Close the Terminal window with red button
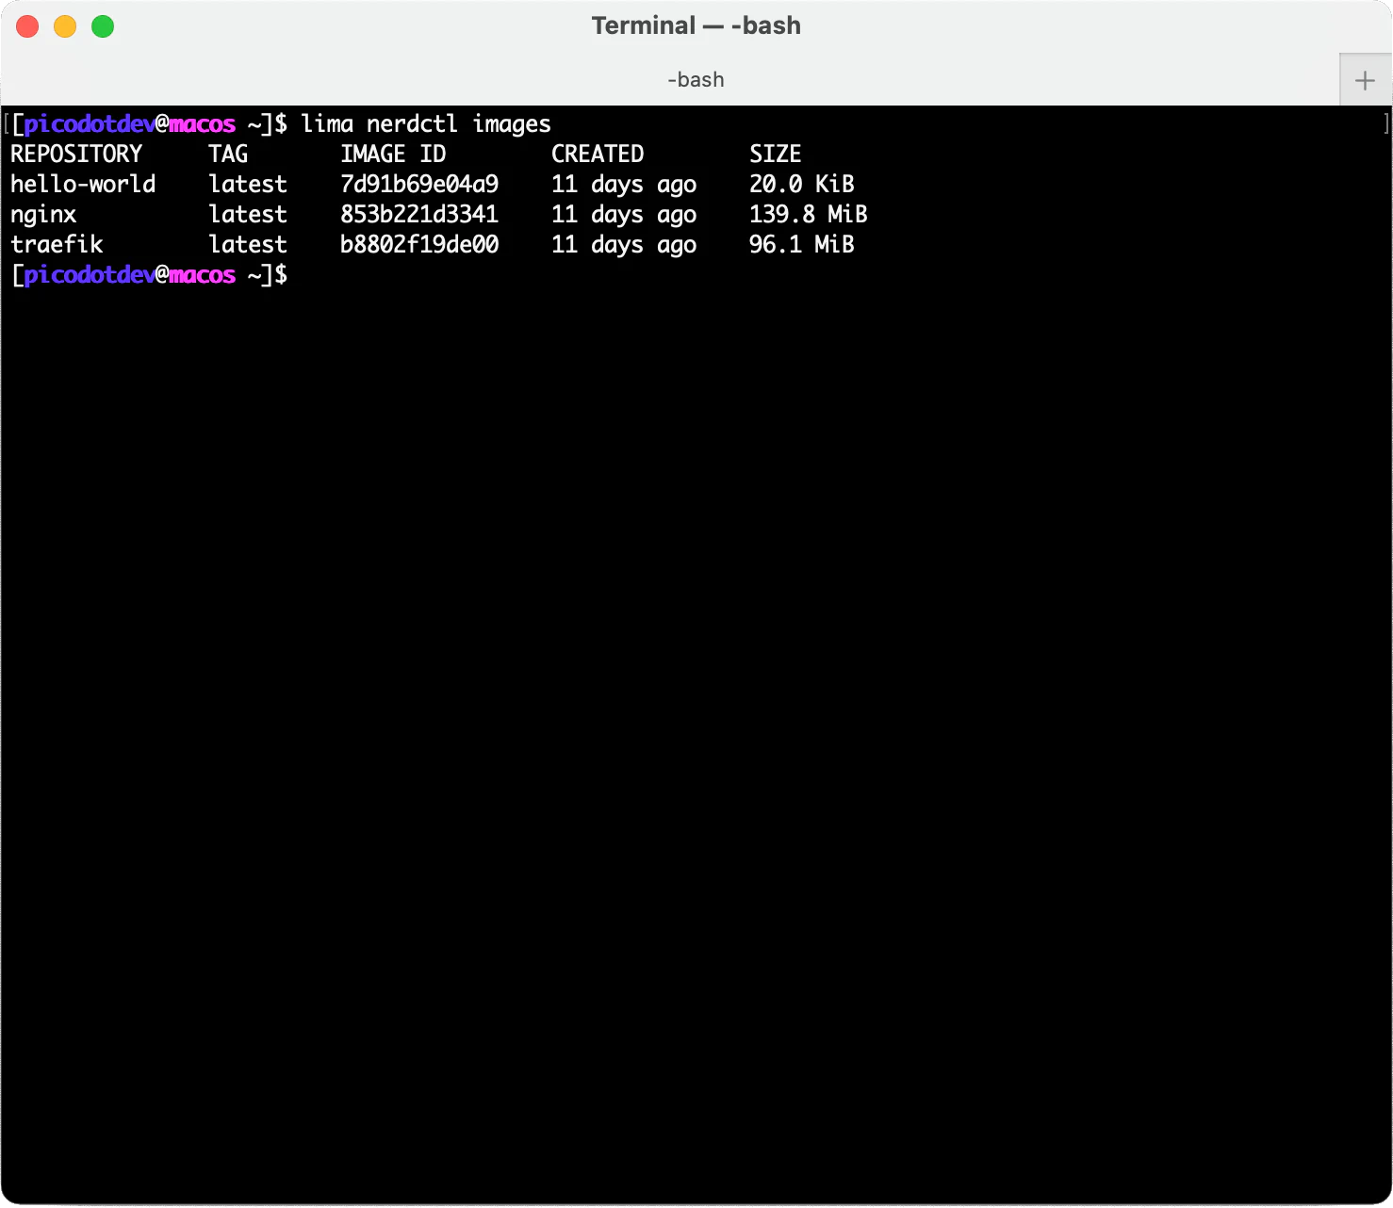1393x1208 pixels. pos(27,26)
